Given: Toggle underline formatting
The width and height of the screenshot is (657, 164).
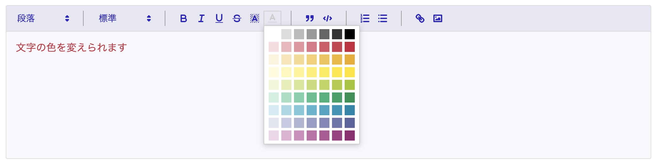Looking at the screenshot, I should click(219, 18).
